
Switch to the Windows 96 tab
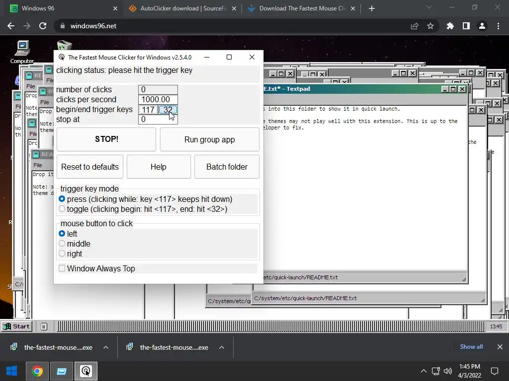point(62,8)
